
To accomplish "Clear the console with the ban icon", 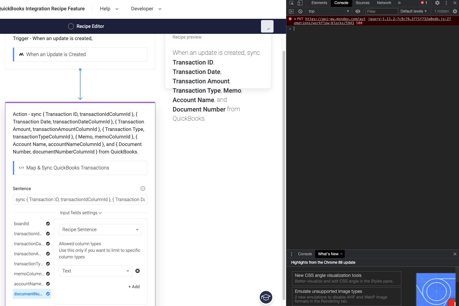I will pos(300,11).
